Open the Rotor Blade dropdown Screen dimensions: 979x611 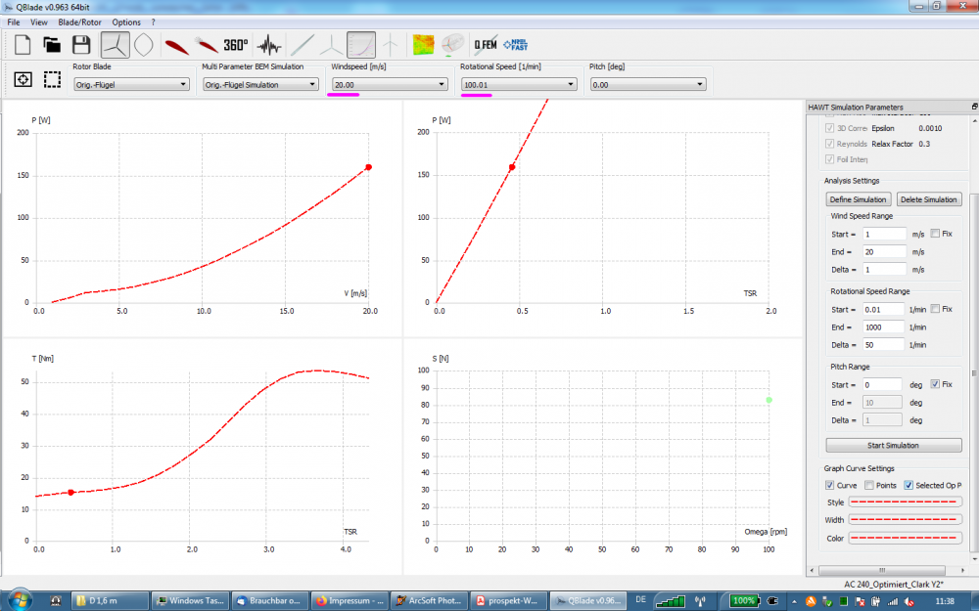131,85
